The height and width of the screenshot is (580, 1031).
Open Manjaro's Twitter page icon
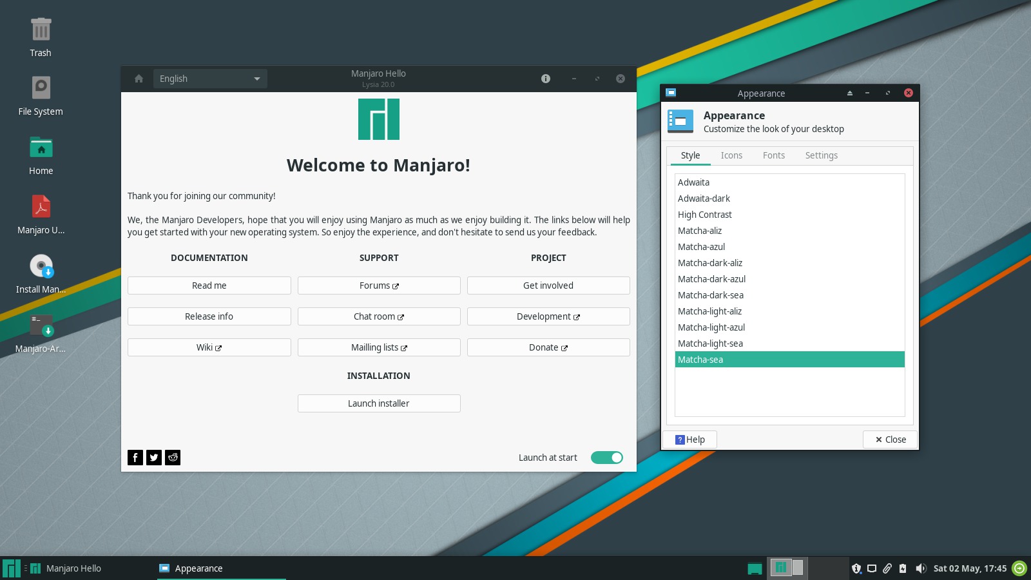(x=154, y=458)
